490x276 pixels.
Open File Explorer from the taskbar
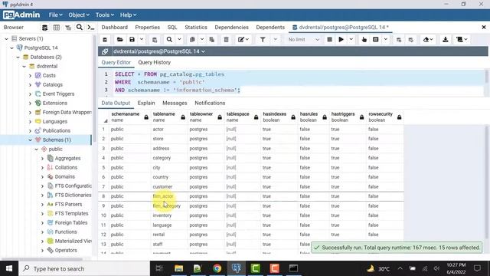(x=178, y=268)
